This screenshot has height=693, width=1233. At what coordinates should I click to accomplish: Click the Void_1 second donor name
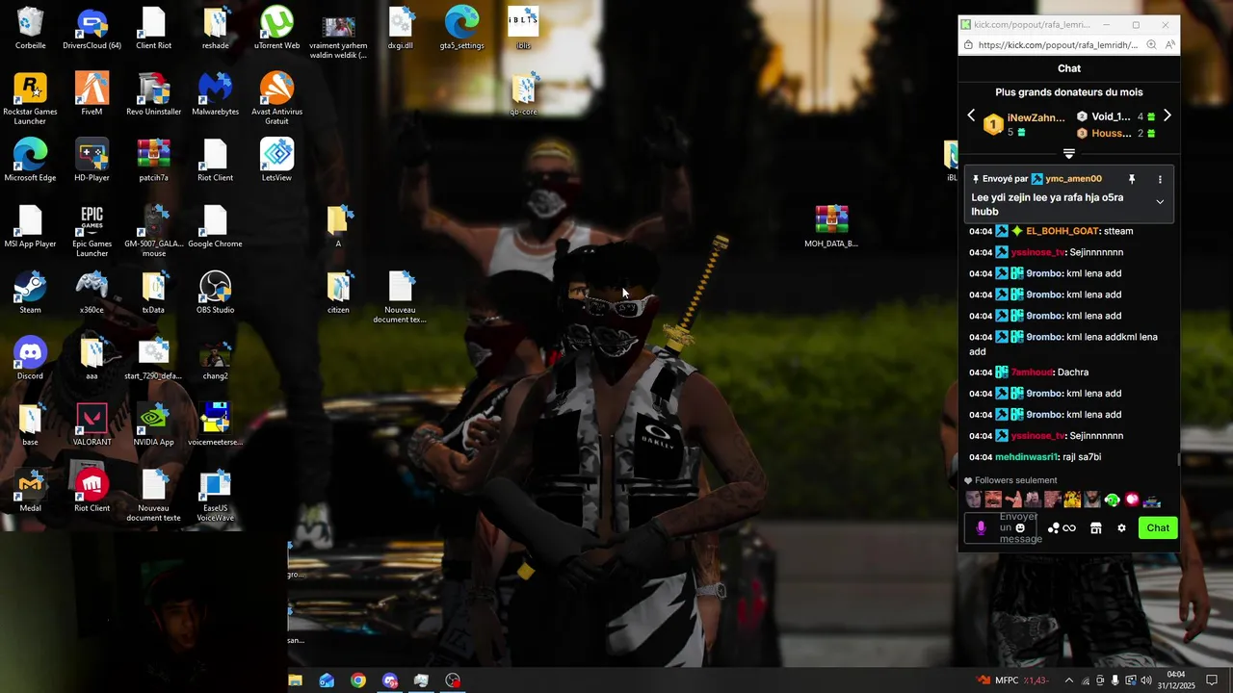point(1111,116)
